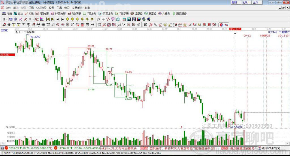Click the 09-12 forecast date label
290x156 pixels.
click(x=247, y=35)
